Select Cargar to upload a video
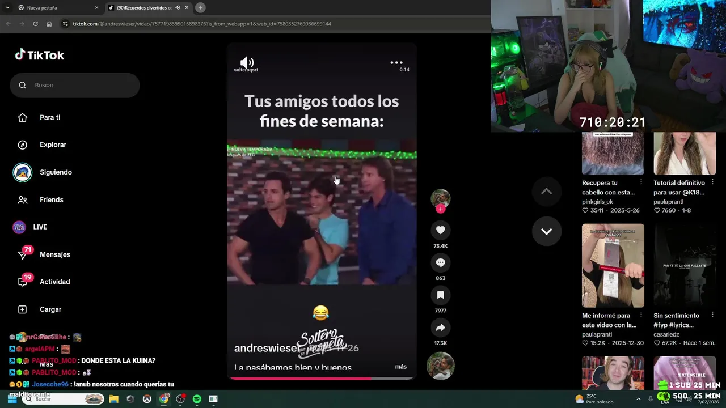The image size is (726, 408). coord(50,309)
